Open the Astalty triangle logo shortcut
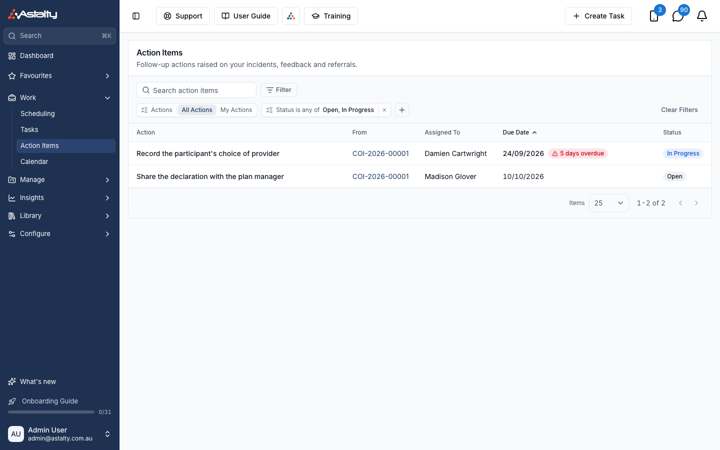The width and height of the screenshot is (720, 450). (x=291, y=16)
